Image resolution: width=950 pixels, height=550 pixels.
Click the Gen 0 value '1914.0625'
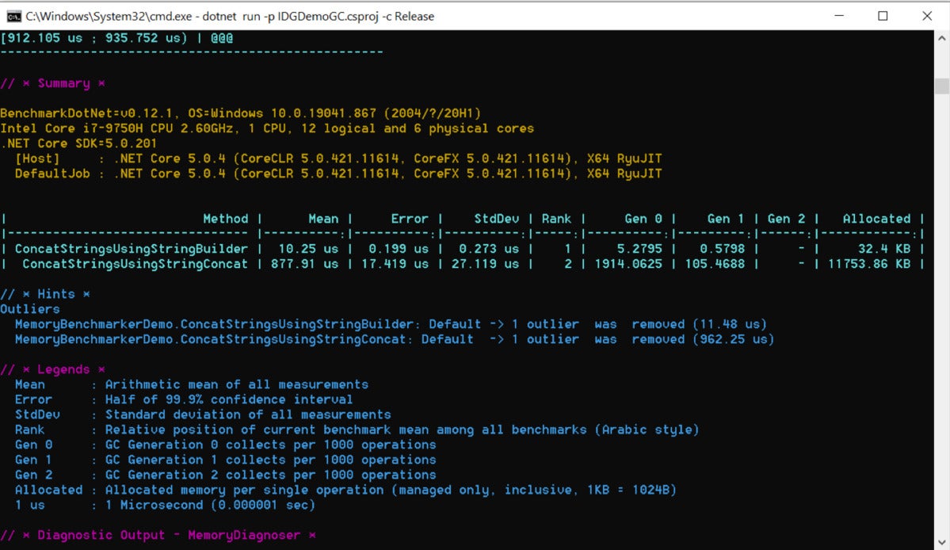coord(628,264)
